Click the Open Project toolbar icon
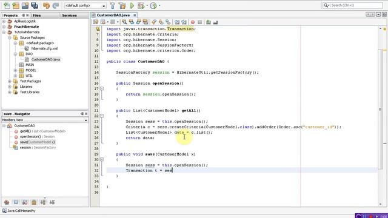The width and height of the screenshot is (388, 218). pos(25,5)
